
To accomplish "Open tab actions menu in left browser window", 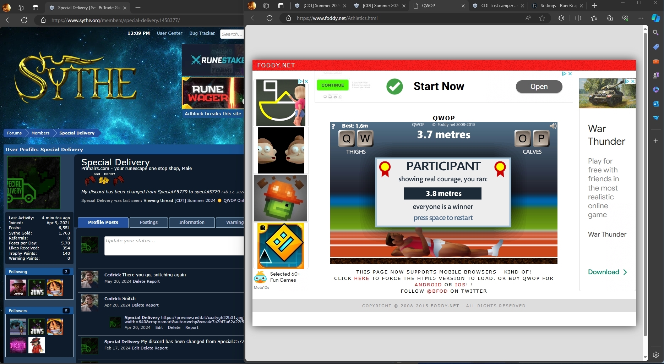I will (35, 7).
